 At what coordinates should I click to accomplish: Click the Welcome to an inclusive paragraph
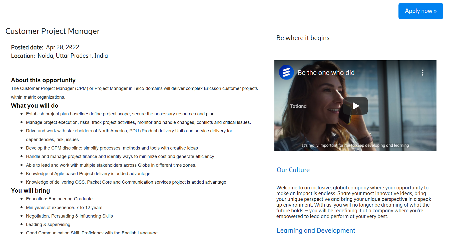click(353, 202)
